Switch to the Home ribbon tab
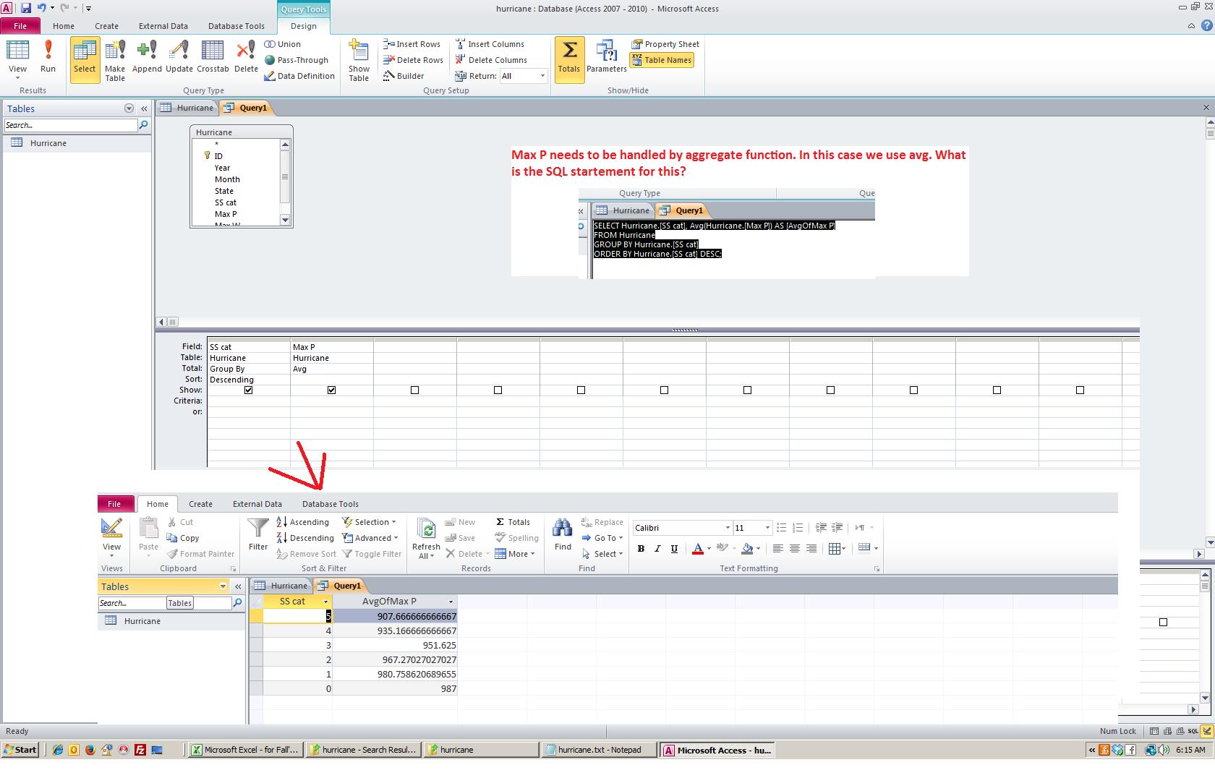The image size is (1215, 778). tap(64, 26)
